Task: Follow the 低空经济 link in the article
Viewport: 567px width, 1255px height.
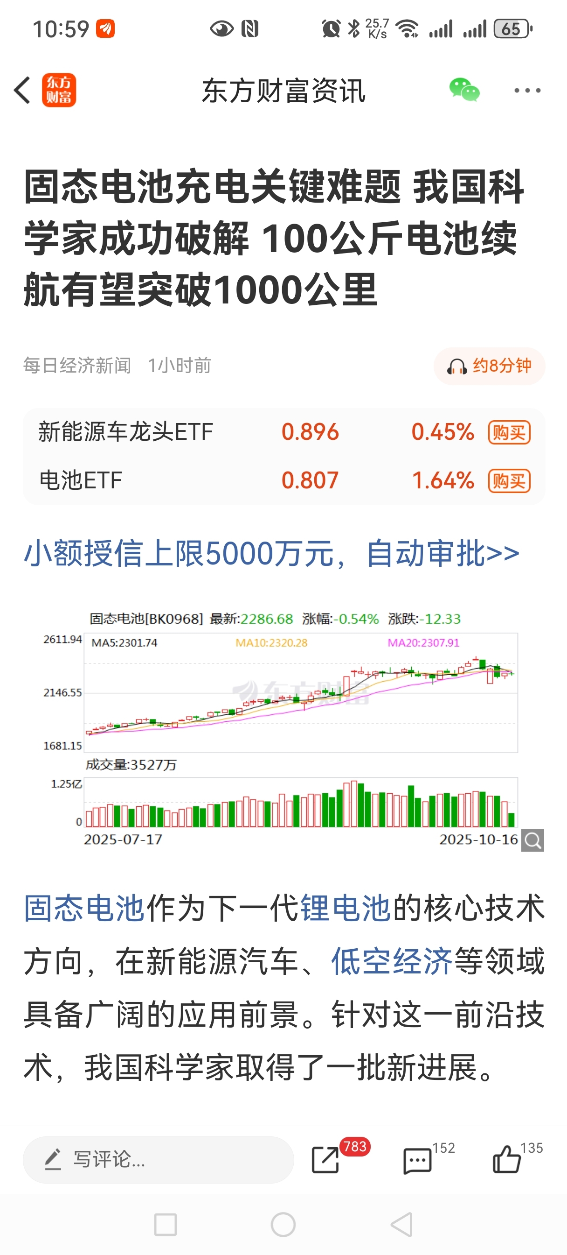Action: [392, 961]
